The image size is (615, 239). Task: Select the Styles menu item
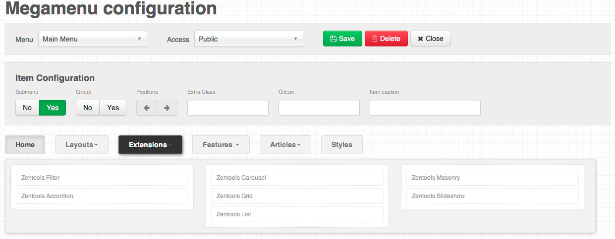coord(342,145)
